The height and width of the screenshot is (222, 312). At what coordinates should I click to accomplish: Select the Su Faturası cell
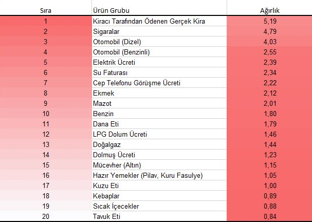click(159, 72)
